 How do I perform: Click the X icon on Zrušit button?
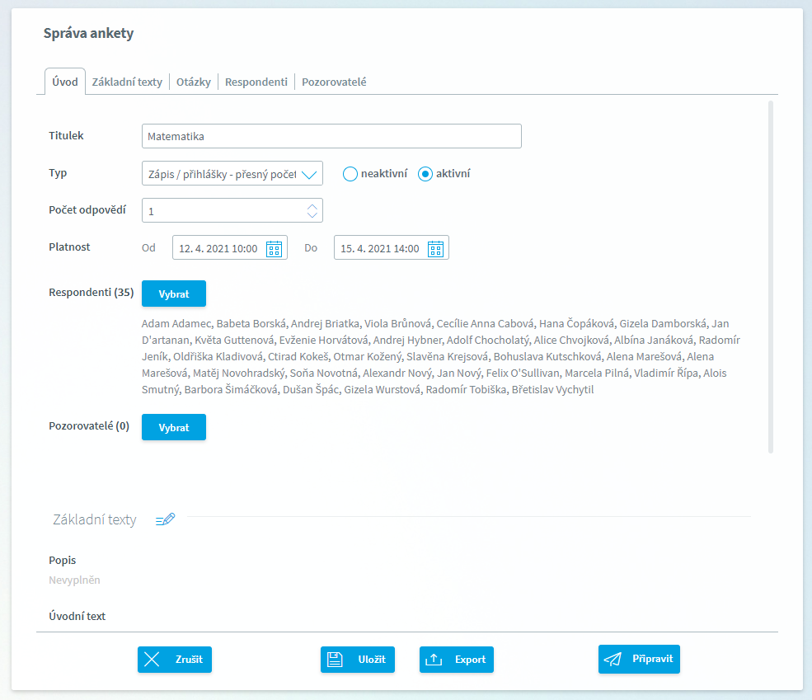pos(152,659)
